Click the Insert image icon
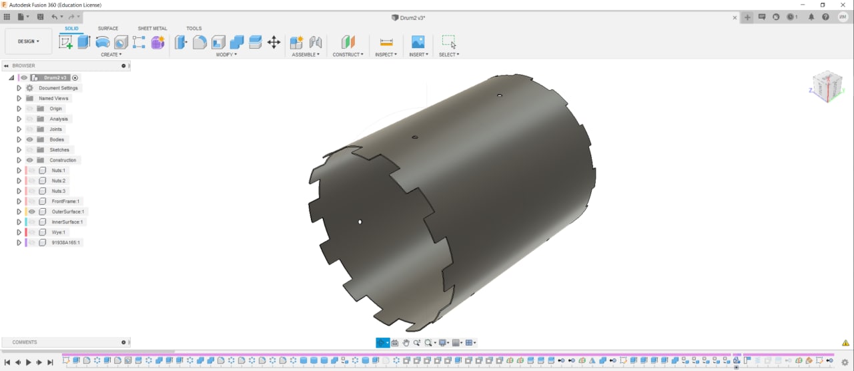This screenshot has width=854, height=371. (418, 42)
